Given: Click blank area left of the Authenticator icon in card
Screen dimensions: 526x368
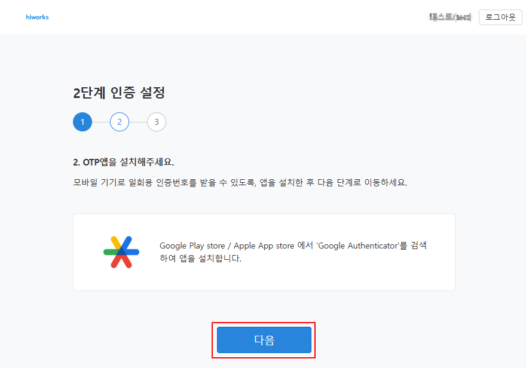Looking at the screenshot, I should coord(87,252).
